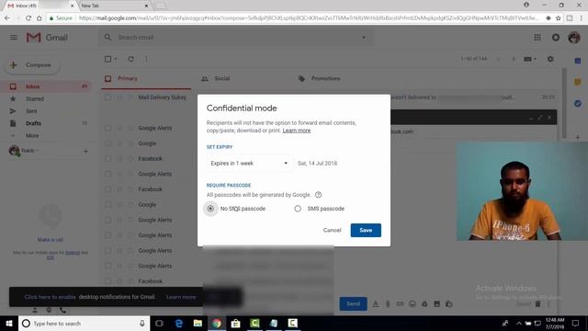Image resolution: width=588 pixels, height=331 pixels.
Task: Insert a photo in compose
Action: point(437,304)
